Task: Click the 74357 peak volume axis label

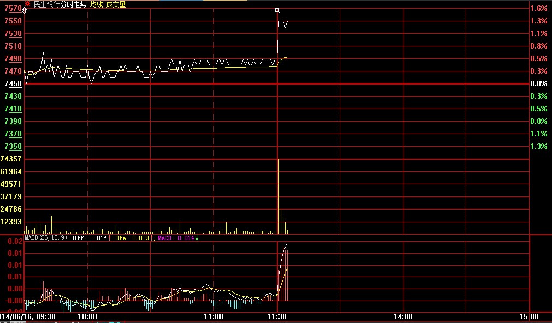Action: tap(11, 159)
